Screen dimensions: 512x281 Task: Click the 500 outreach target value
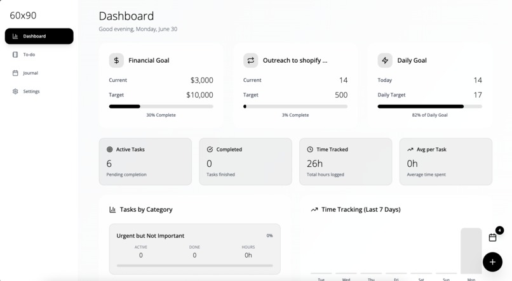tap(341, 95)
